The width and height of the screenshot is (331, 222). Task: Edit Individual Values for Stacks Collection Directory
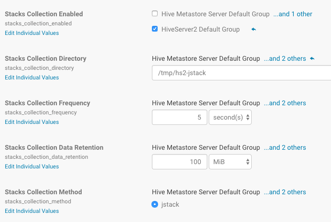pyautogui.click(x=32, y=78)
